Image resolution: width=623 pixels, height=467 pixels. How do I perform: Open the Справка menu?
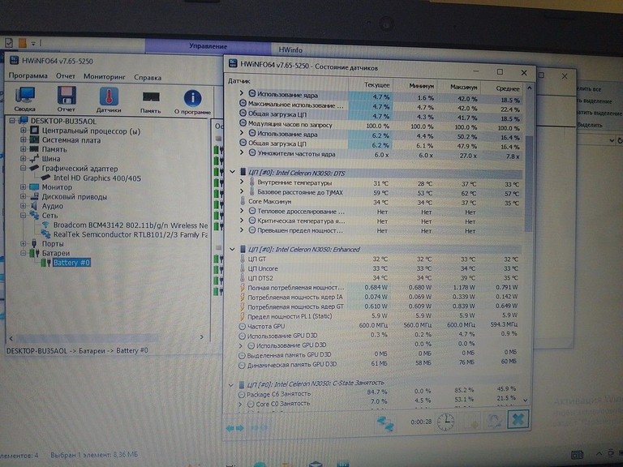click(x=148, y=78)
